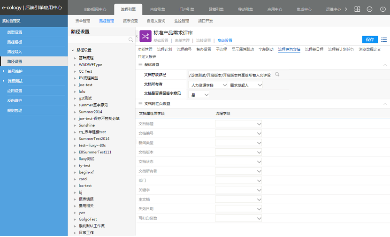
Task: Open the 基础设置 workflow tab
Action: pos(161,40)
